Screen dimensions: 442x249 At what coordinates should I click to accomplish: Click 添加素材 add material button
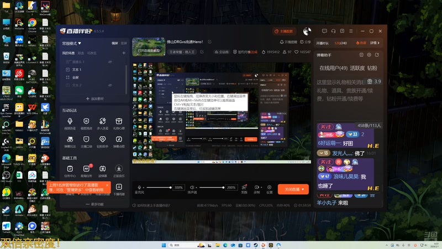[94, 98]
